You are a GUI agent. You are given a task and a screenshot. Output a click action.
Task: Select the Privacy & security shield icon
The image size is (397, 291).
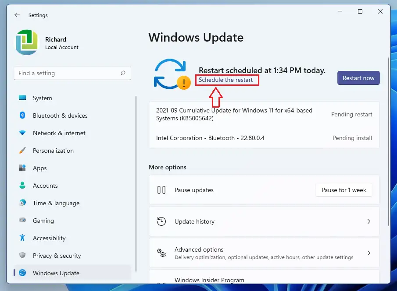pos(22,255)
